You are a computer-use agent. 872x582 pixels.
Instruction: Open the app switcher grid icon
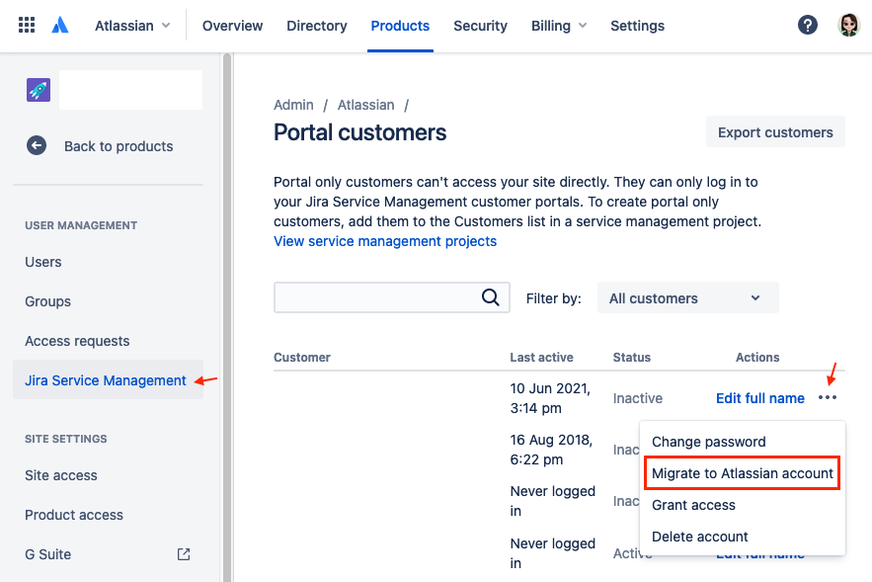tap(27, 25)
